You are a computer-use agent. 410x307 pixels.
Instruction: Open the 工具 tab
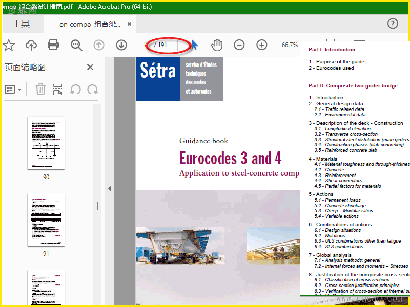21,24
